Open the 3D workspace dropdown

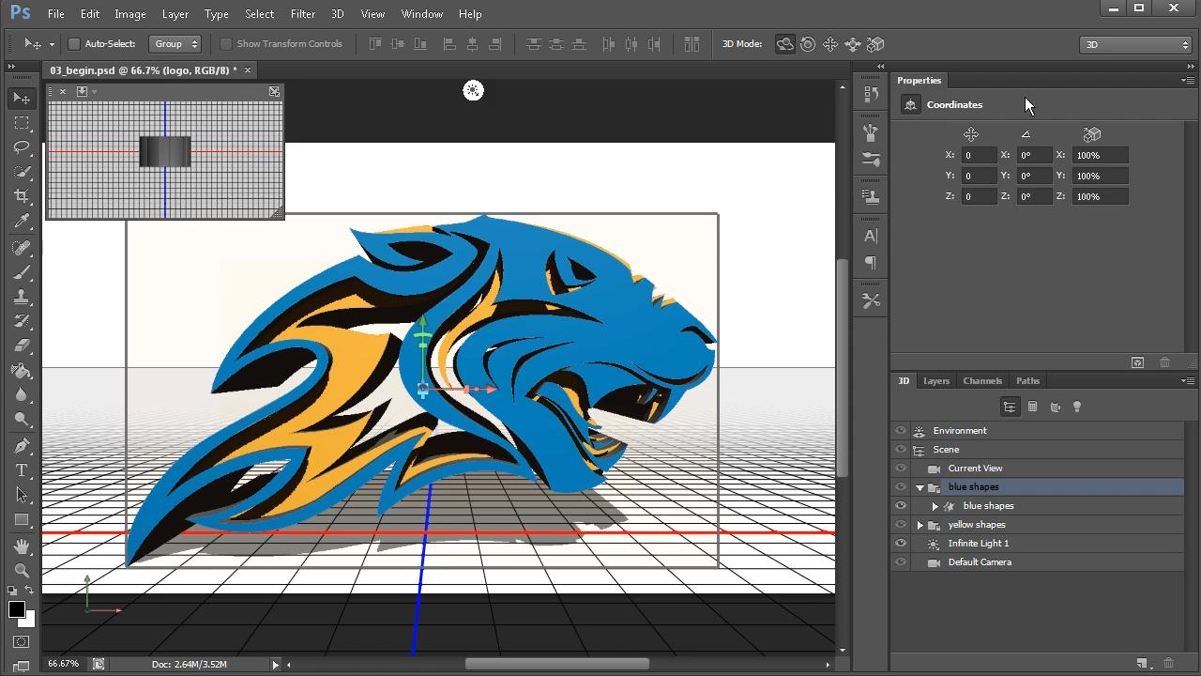point(1135,44)
